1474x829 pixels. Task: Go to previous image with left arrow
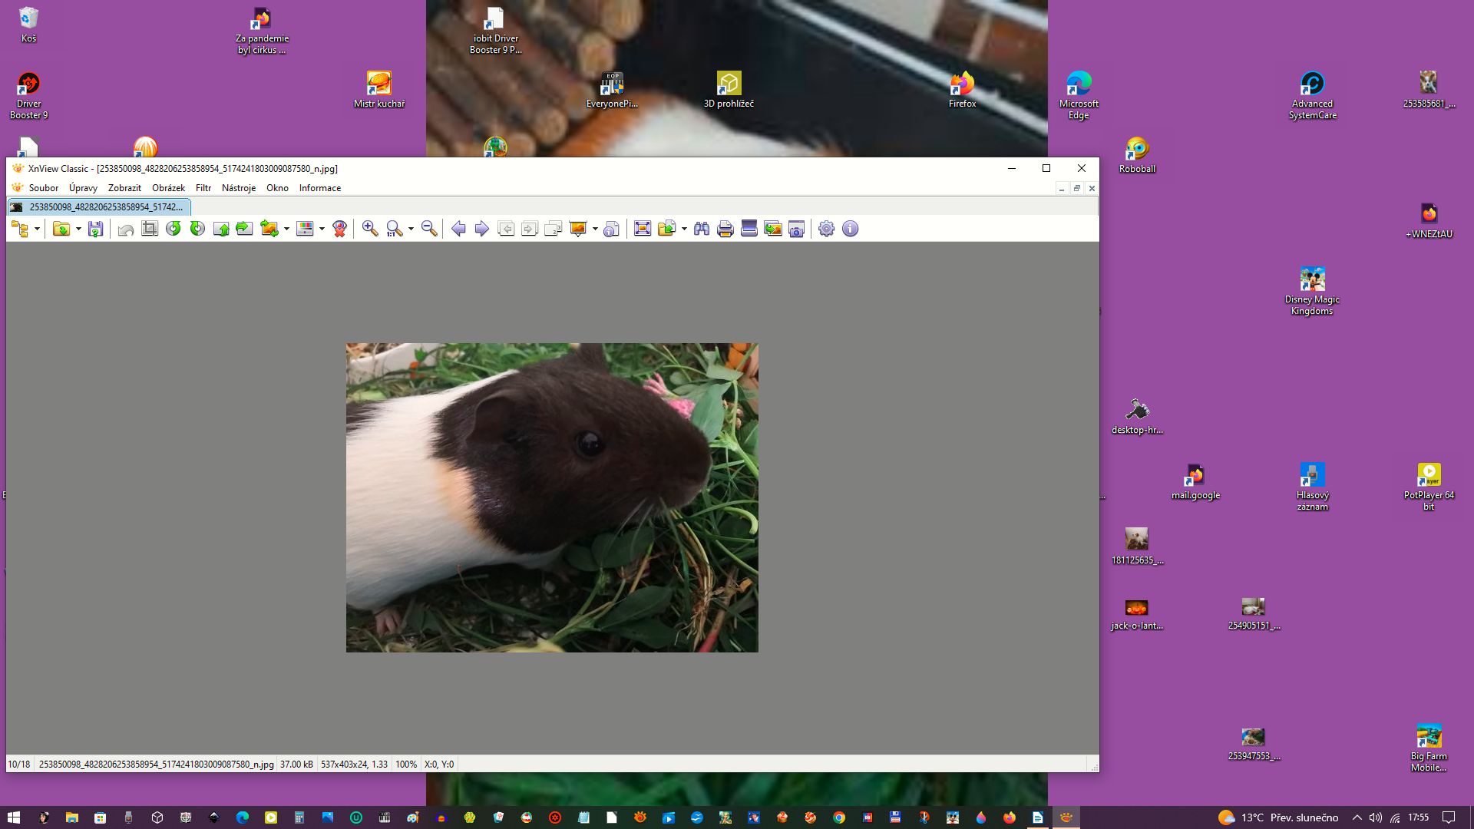pos(458,229)
